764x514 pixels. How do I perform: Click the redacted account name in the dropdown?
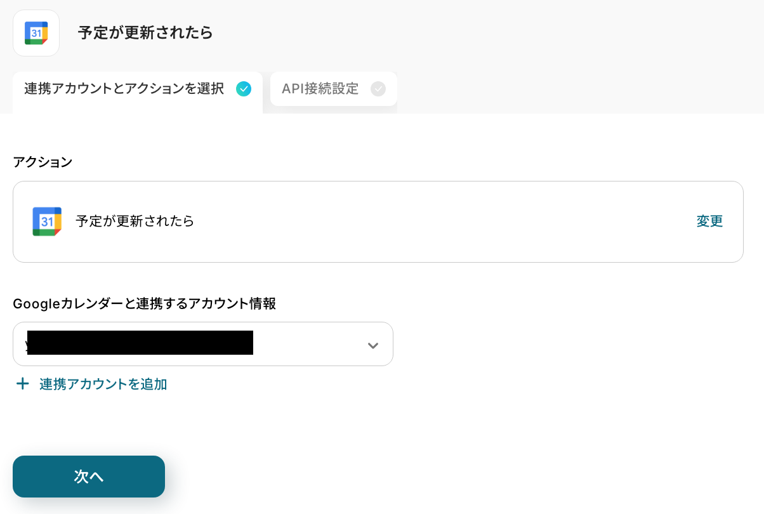coord(140,343)
